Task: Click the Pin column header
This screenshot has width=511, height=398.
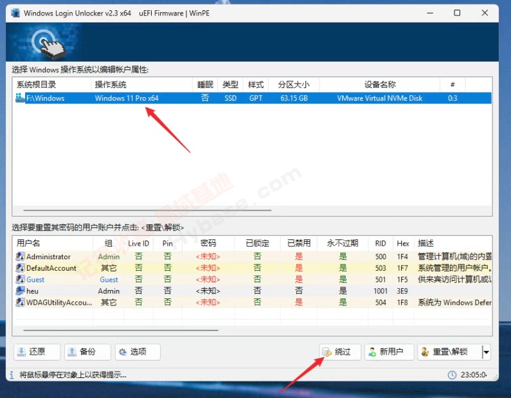Action: tap(168, 244)
